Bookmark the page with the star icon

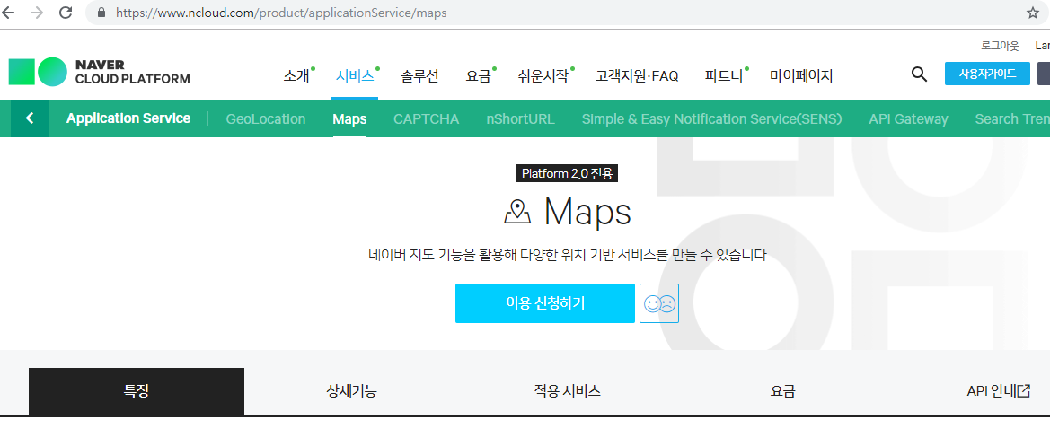pos(1033,13)
